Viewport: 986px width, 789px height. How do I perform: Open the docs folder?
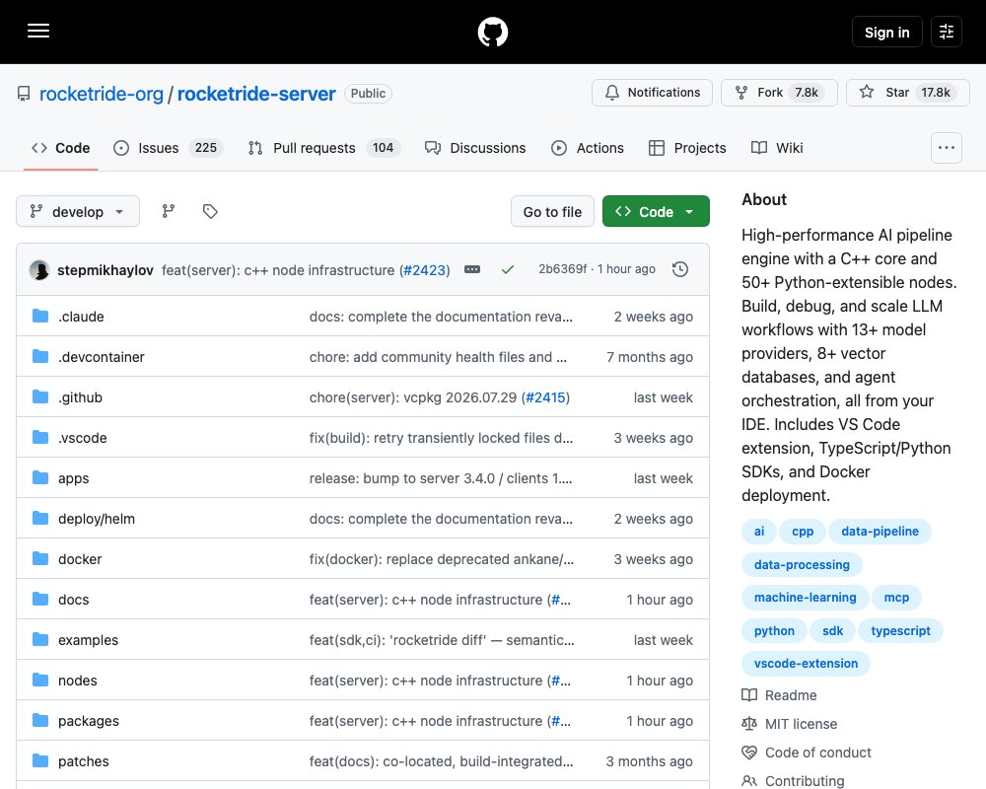74,600
